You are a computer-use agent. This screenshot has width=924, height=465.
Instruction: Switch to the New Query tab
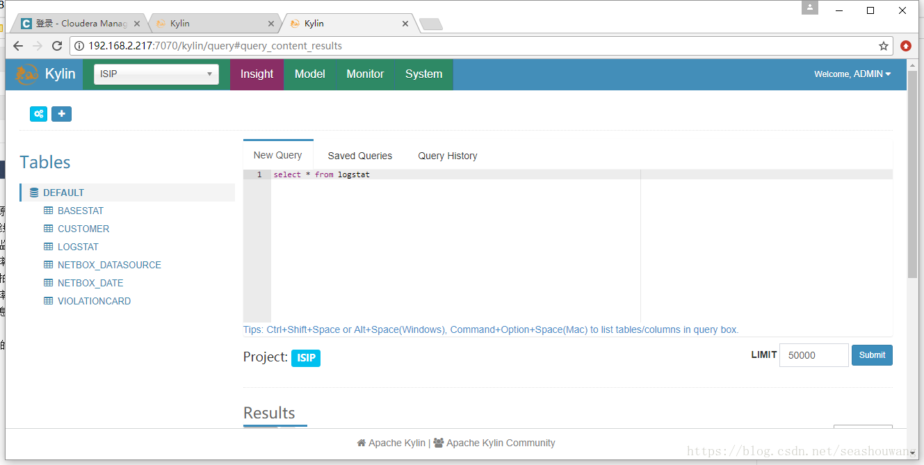278,155
